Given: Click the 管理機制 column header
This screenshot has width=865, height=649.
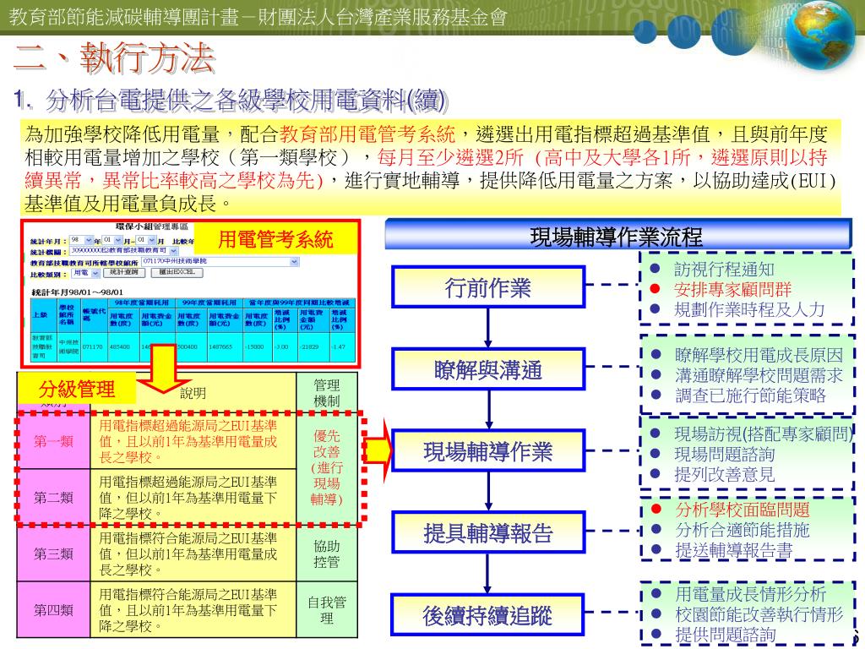Looking at the screenshot, I should [327, 393].
